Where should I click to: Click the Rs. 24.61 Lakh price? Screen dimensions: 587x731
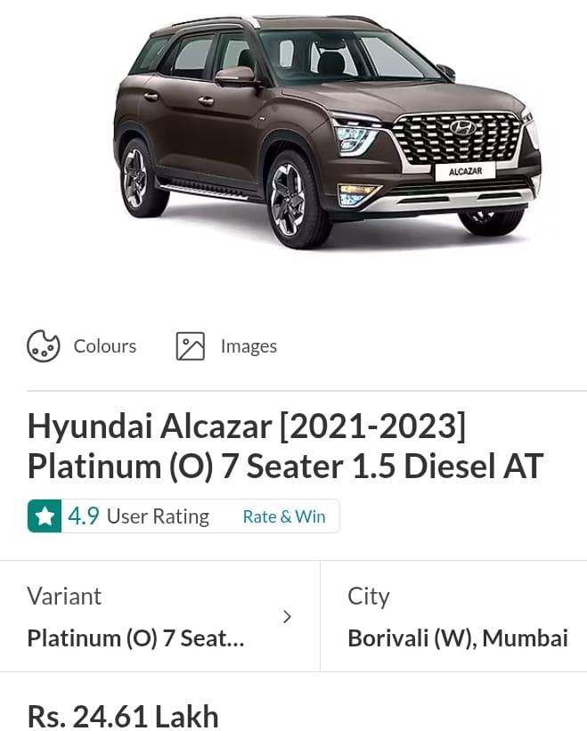[123, 716]
